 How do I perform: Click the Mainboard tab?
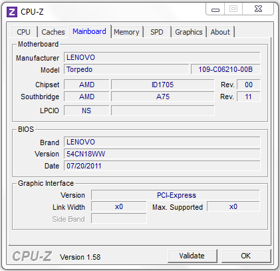pos(89,31)
